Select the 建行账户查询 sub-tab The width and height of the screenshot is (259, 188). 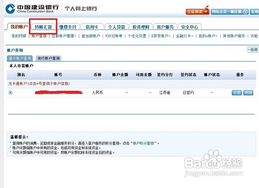(20, 58)
